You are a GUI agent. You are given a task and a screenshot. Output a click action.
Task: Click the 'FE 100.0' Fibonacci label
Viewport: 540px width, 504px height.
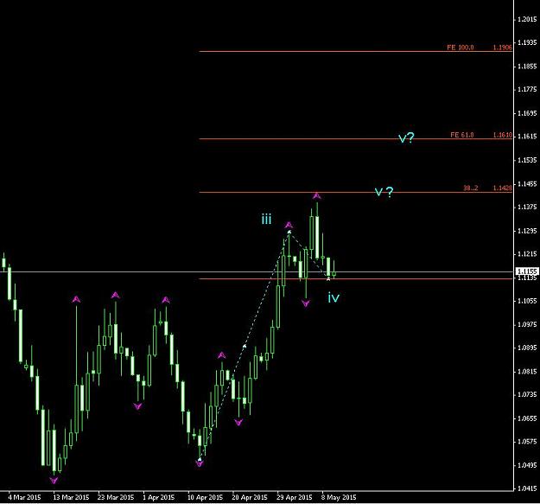461,48
